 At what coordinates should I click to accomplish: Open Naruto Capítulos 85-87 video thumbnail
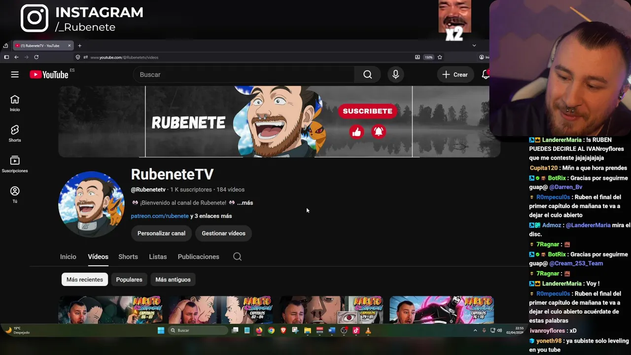111,310
